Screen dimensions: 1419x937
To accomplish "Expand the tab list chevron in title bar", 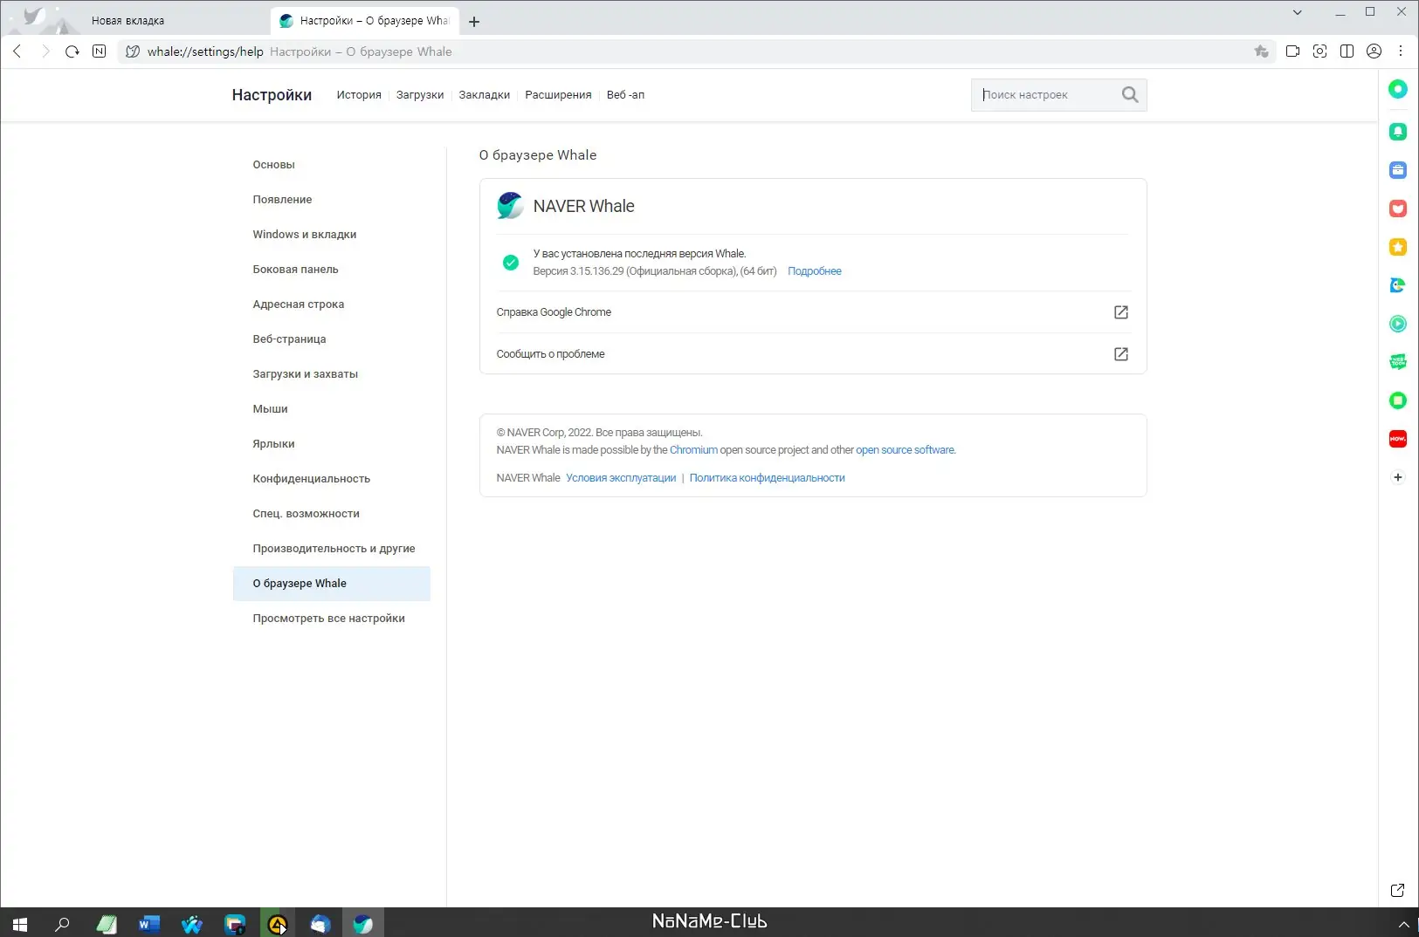I will pos(1298,12).
